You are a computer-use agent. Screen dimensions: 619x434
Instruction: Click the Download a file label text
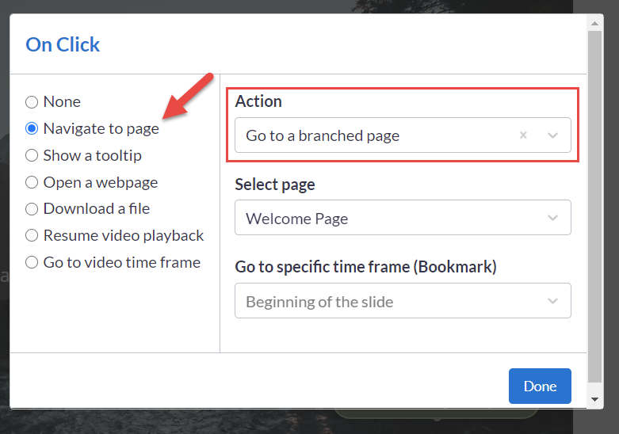[97, 209]
